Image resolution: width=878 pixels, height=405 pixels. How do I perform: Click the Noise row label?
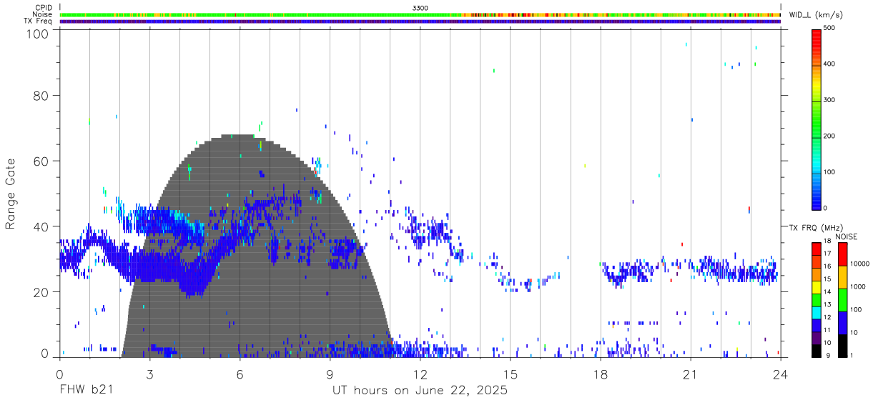click(x=44, y=14)
